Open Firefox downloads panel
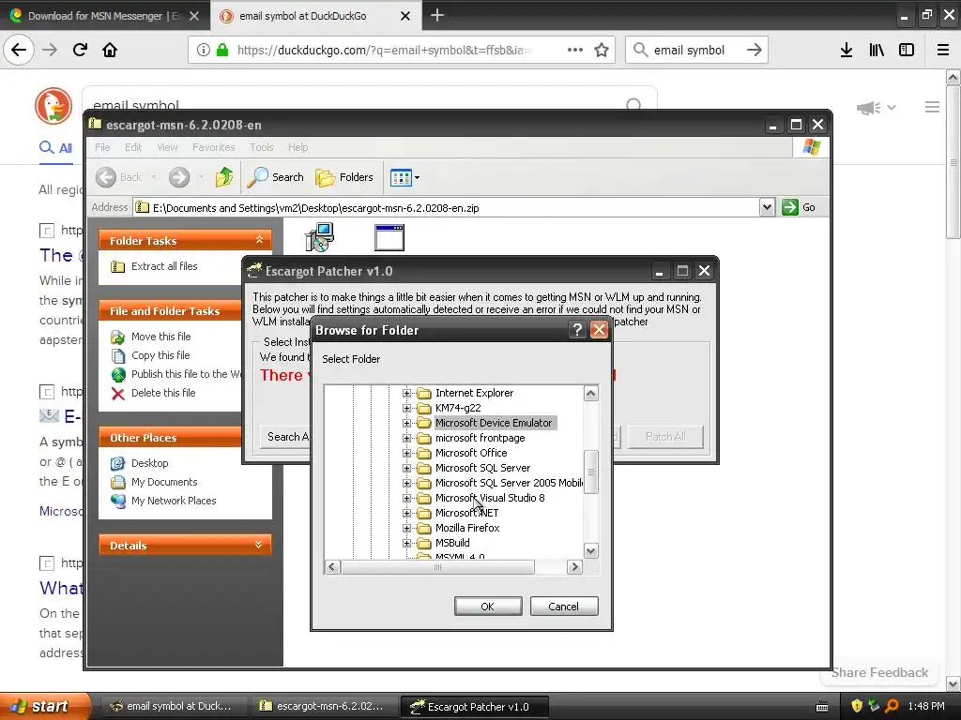The width and height of the screenshot is (961, 720). (x=847, y=50)
